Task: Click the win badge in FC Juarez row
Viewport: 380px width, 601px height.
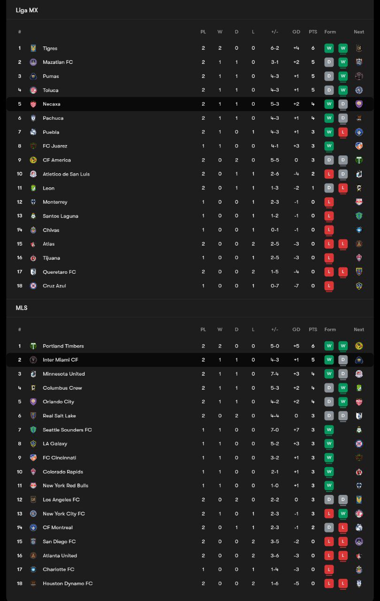Action: point(329,146)
